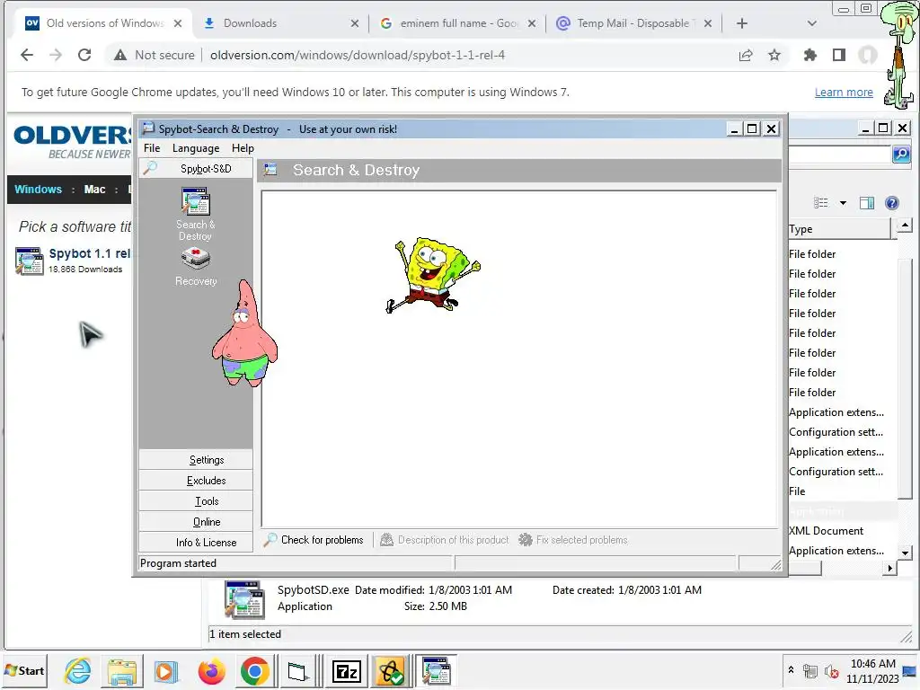Image resolution: width=920 pixels, height=690 pixels.
Task: Click Fix selected problems button
Action: pos(573,540)
